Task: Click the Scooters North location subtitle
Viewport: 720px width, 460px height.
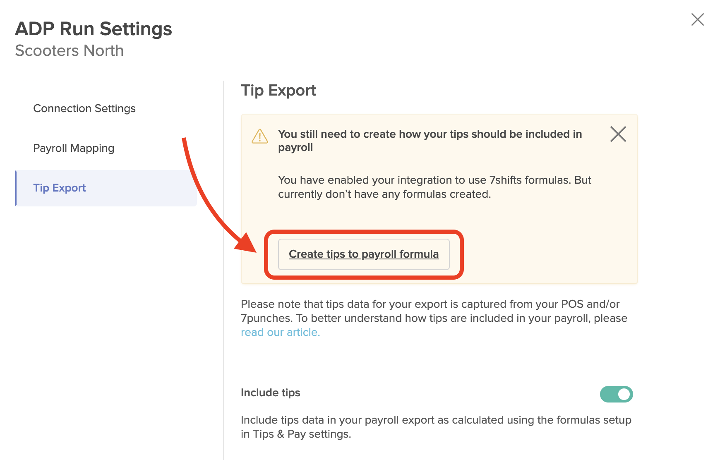Action: pyautogui.click(x=70, y=50)
